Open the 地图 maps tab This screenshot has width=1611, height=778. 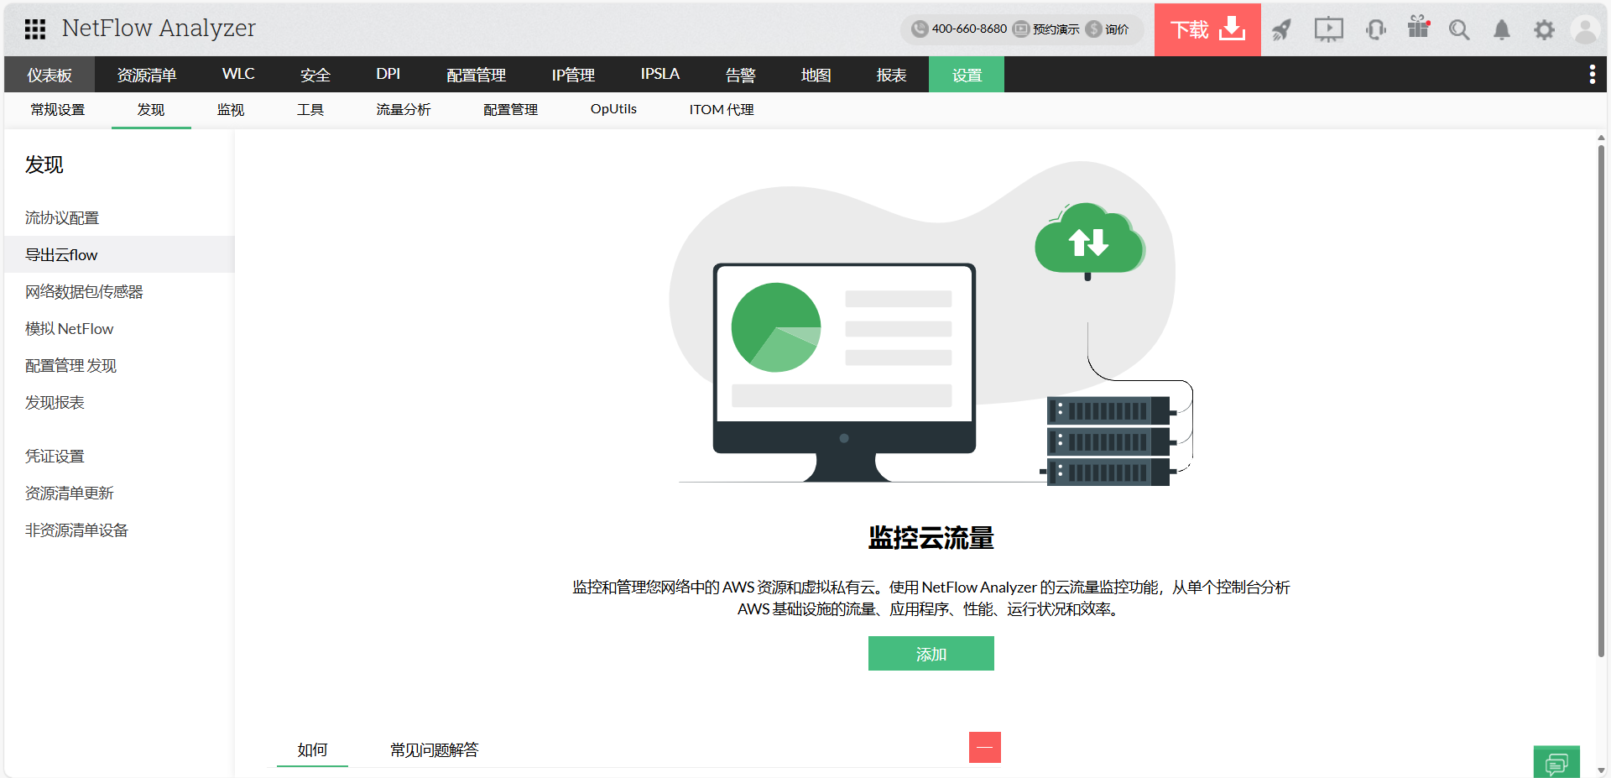coord(816,75)
